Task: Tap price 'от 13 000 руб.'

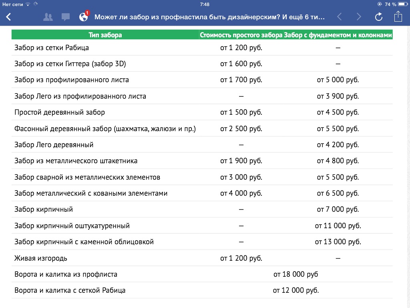Action: (x=338, y=242)
